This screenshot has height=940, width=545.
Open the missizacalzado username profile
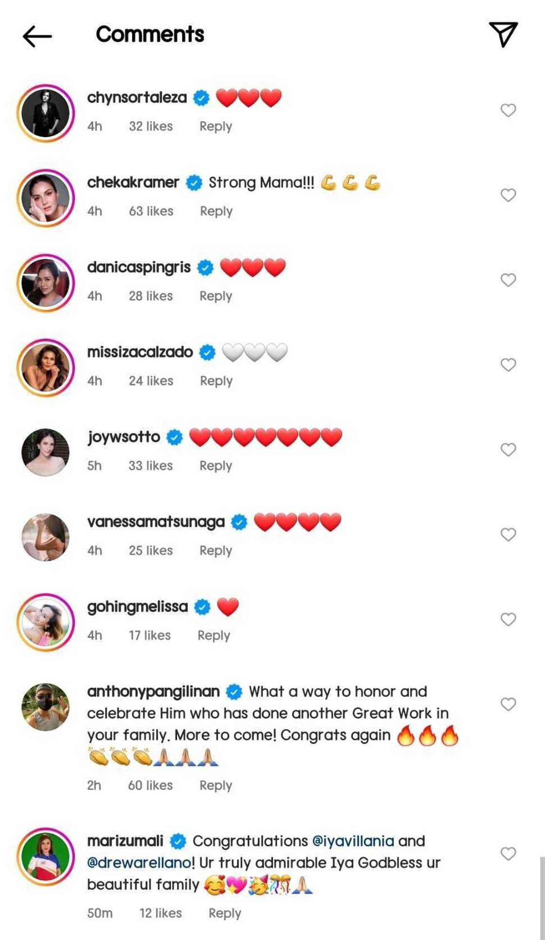[x=140, y=352]
